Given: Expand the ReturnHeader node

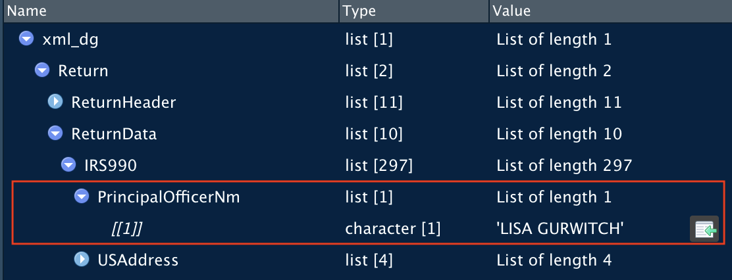Looking at the screenshot, I should point(55,102).
